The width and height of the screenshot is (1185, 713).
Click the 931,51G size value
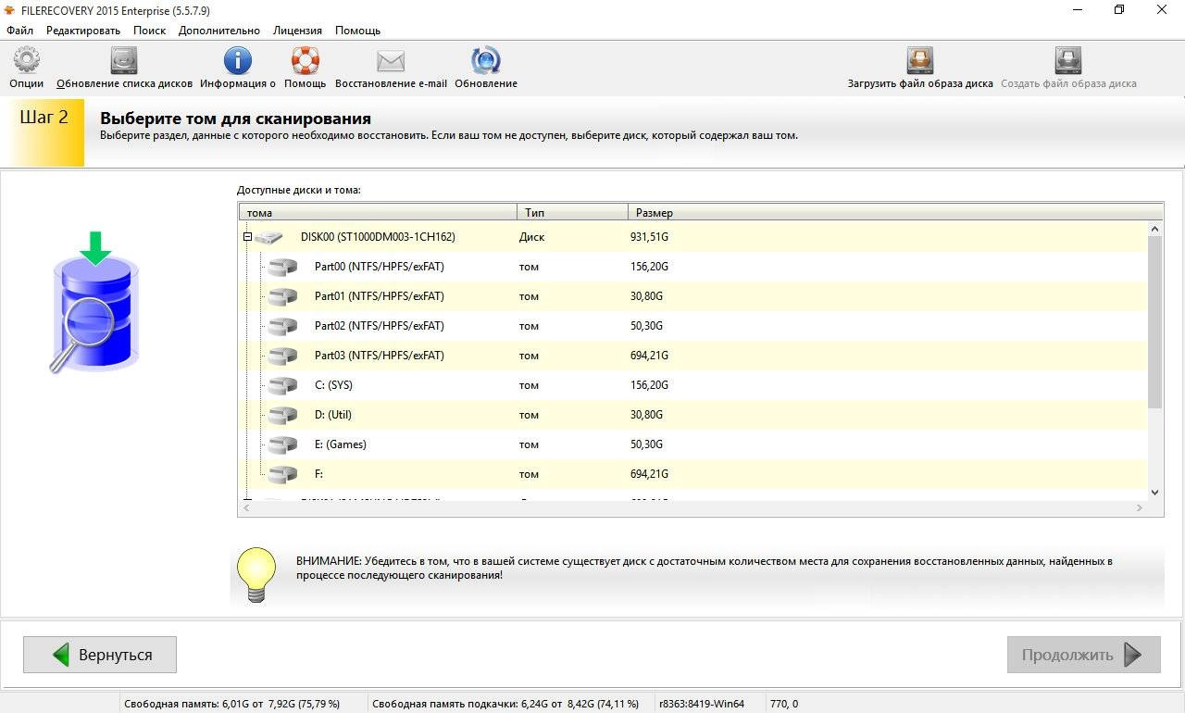pos(649,237)
